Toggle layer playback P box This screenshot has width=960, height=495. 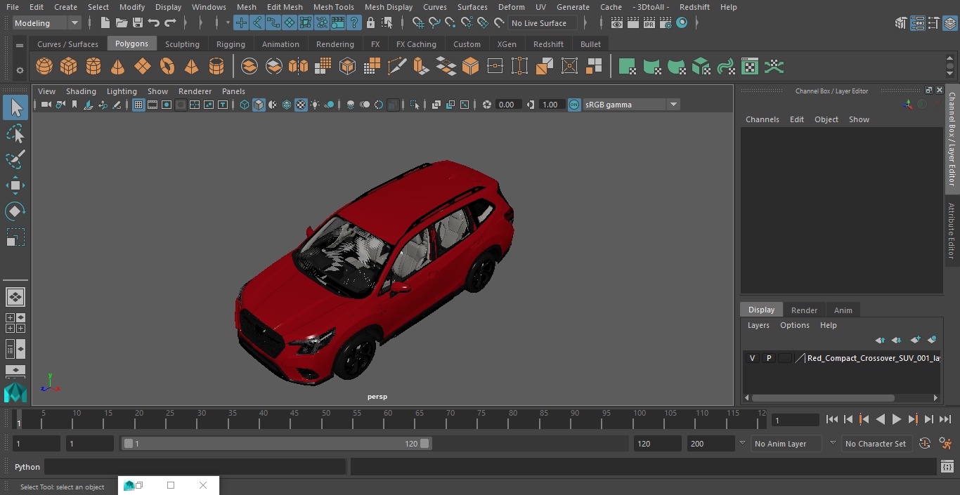tap(769, 358)
